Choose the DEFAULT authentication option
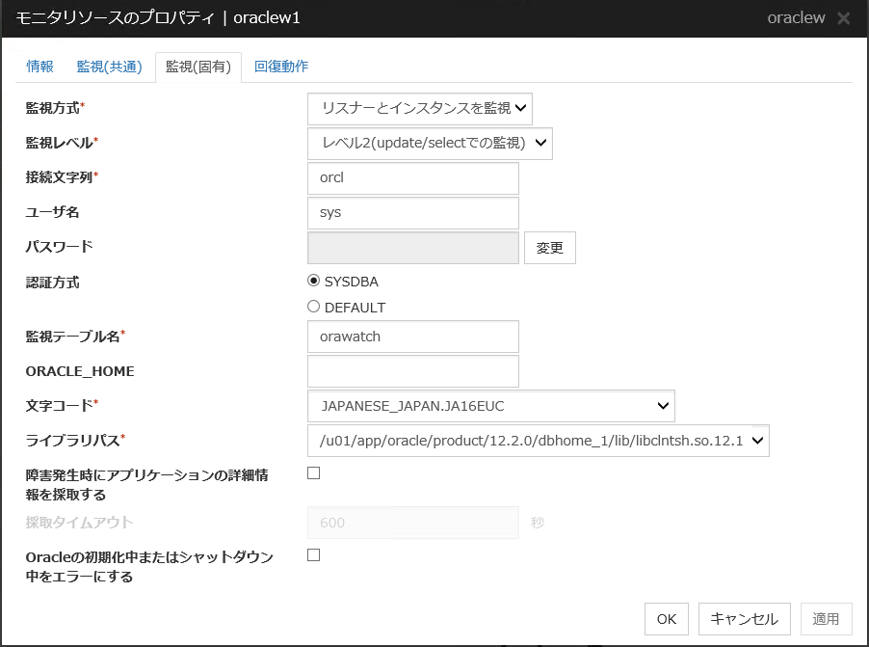The image size is (869, 647). 313,308
